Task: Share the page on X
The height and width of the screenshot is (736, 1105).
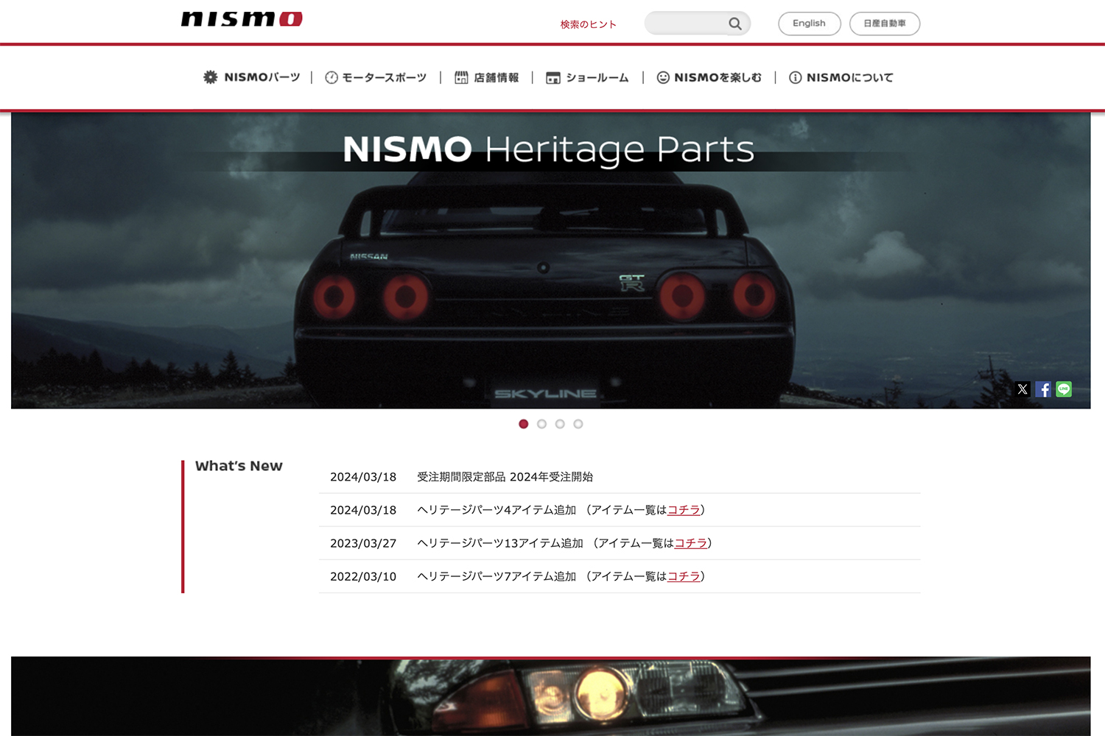Action: pos(1022,389)
